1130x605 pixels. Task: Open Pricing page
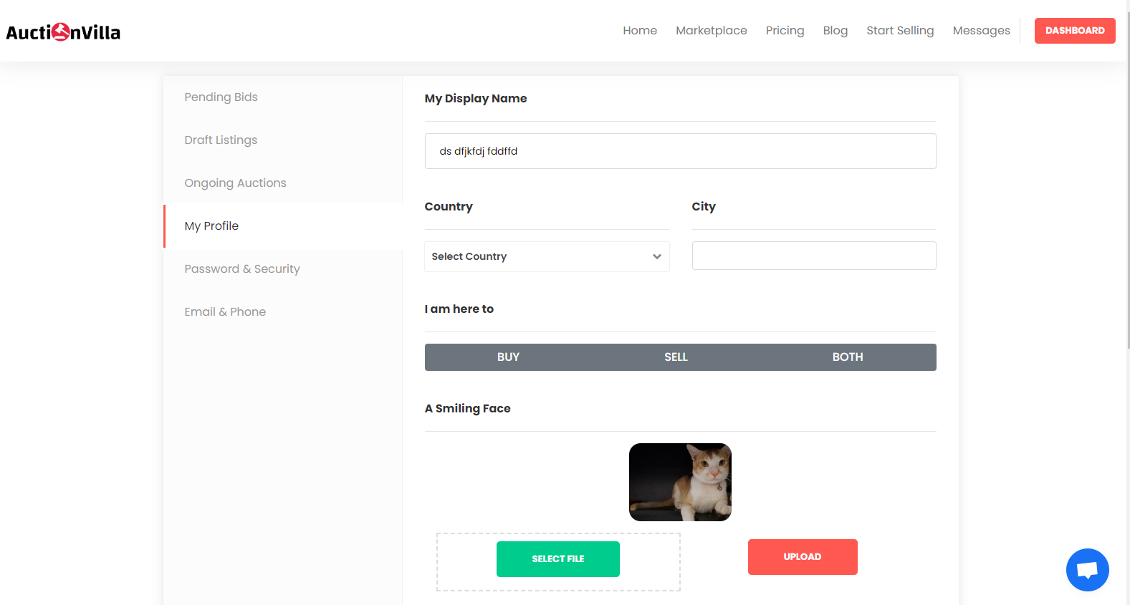(x=785, y=31)
